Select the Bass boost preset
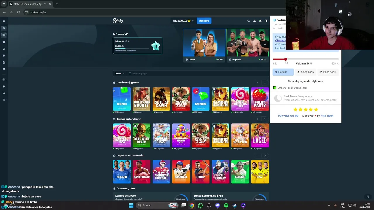374x210 pixels. click(328, 72)
